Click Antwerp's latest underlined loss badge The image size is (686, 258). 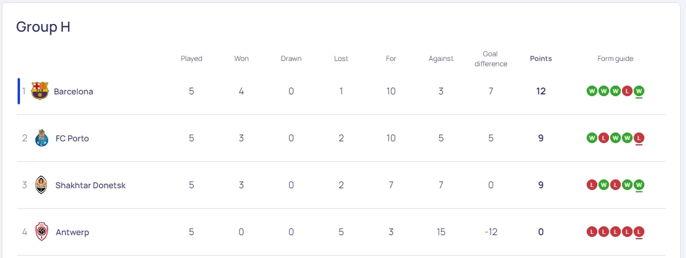639,232
